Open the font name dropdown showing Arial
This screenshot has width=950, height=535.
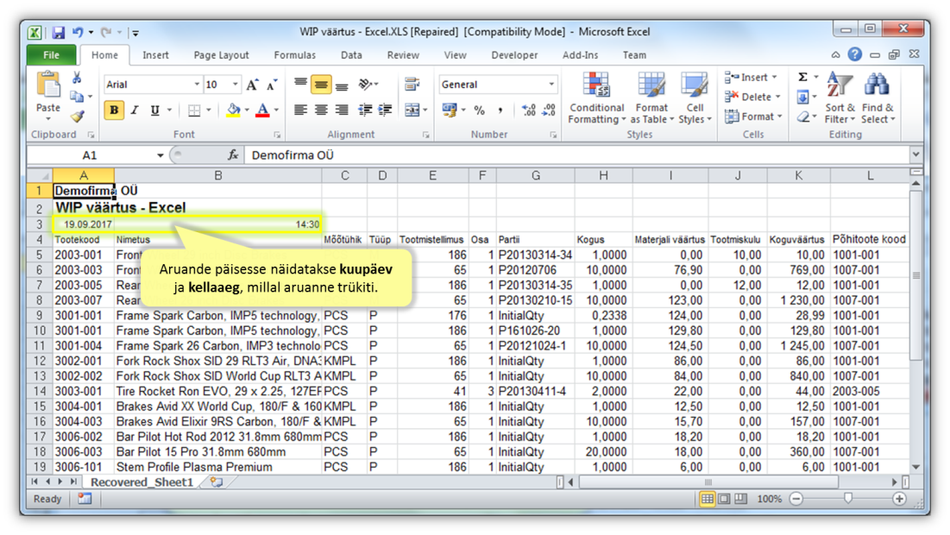tap(197, 85)
